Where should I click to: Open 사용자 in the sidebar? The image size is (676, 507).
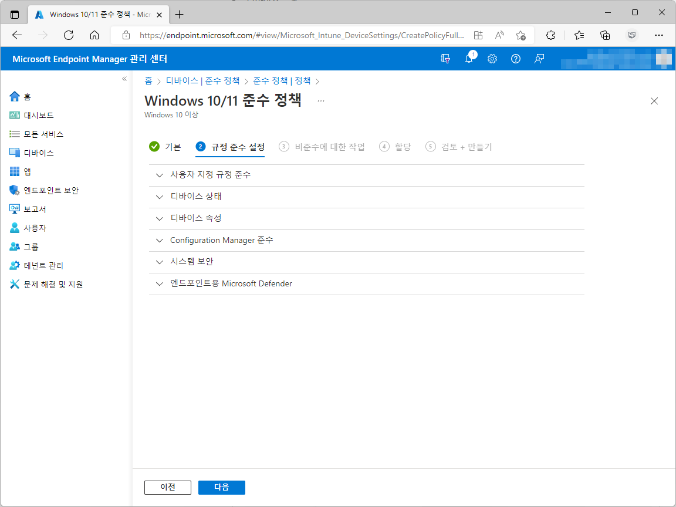tap(28, 228)
